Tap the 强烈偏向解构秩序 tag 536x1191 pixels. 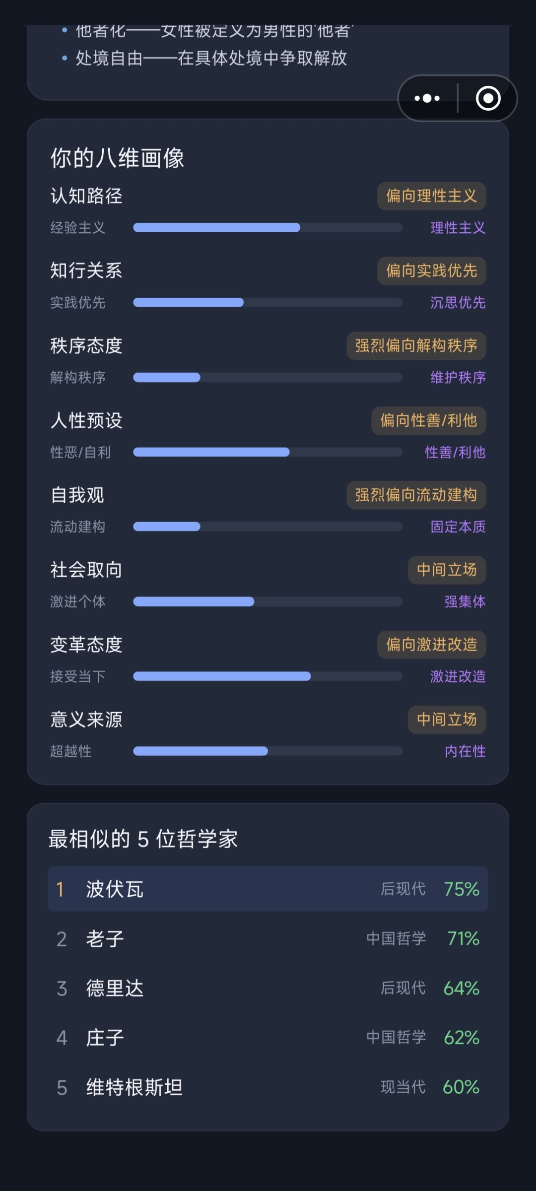click(416, 346)
